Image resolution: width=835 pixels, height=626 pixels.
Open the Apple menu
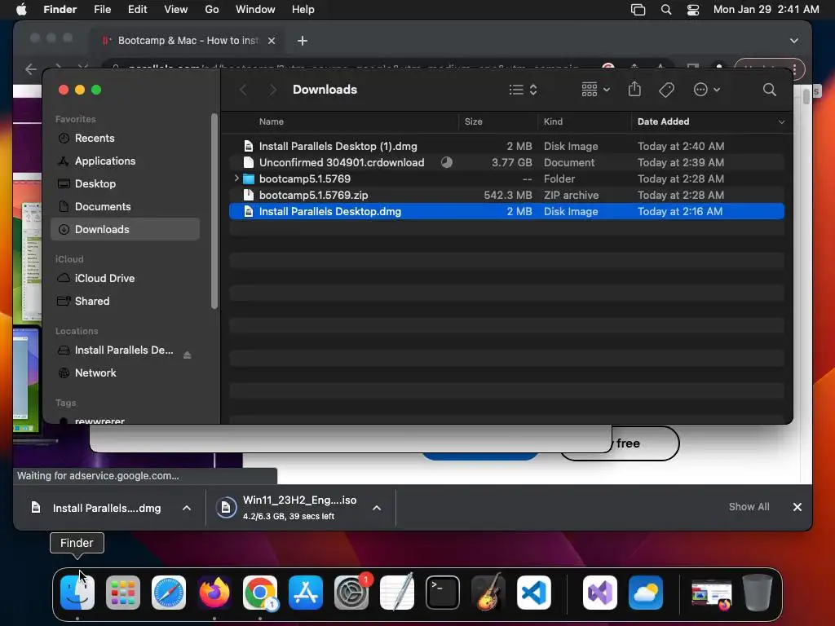click(21, 10)
